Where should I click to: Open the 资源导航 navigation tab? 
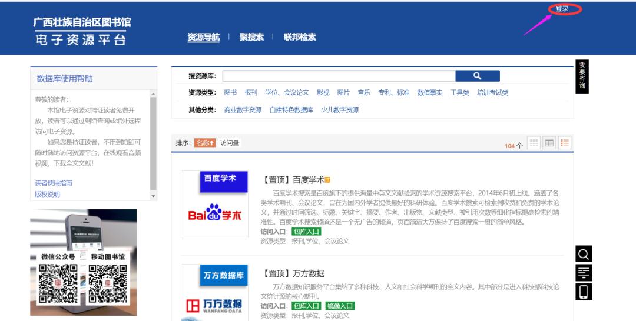(204, 37)
